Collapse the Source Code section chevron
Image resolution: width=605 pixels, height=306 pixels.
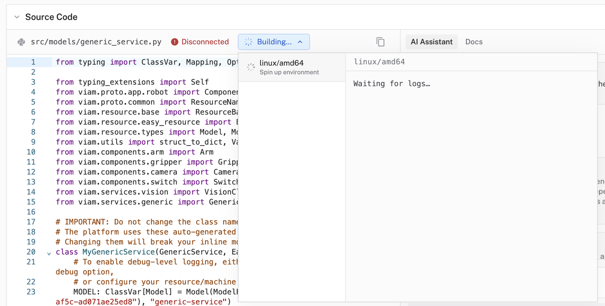tap(17, 17)
